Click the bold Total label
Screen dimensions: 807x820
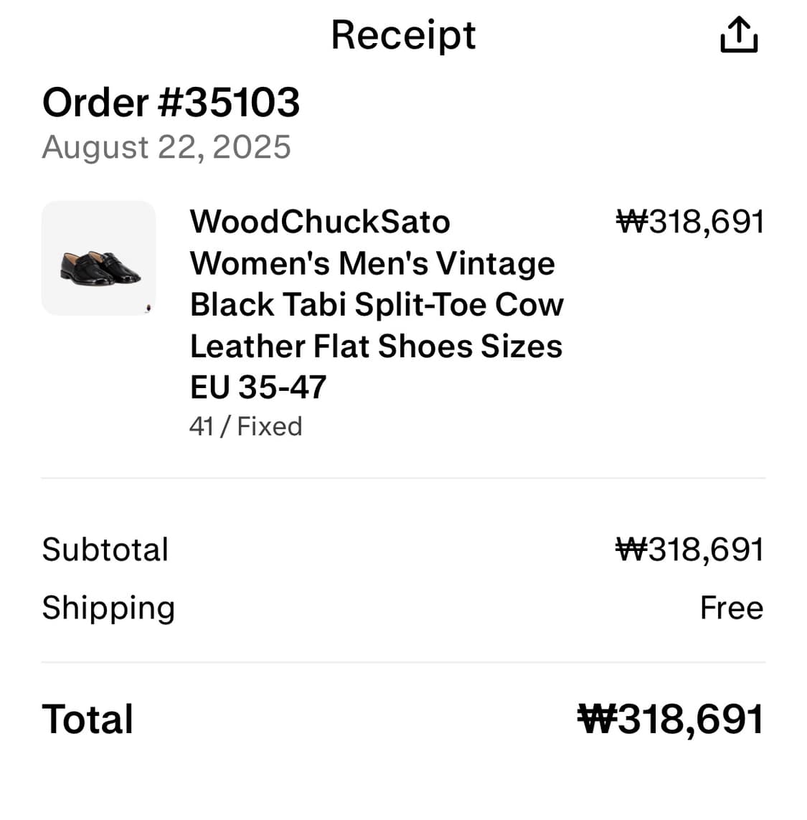coord(88,719)
